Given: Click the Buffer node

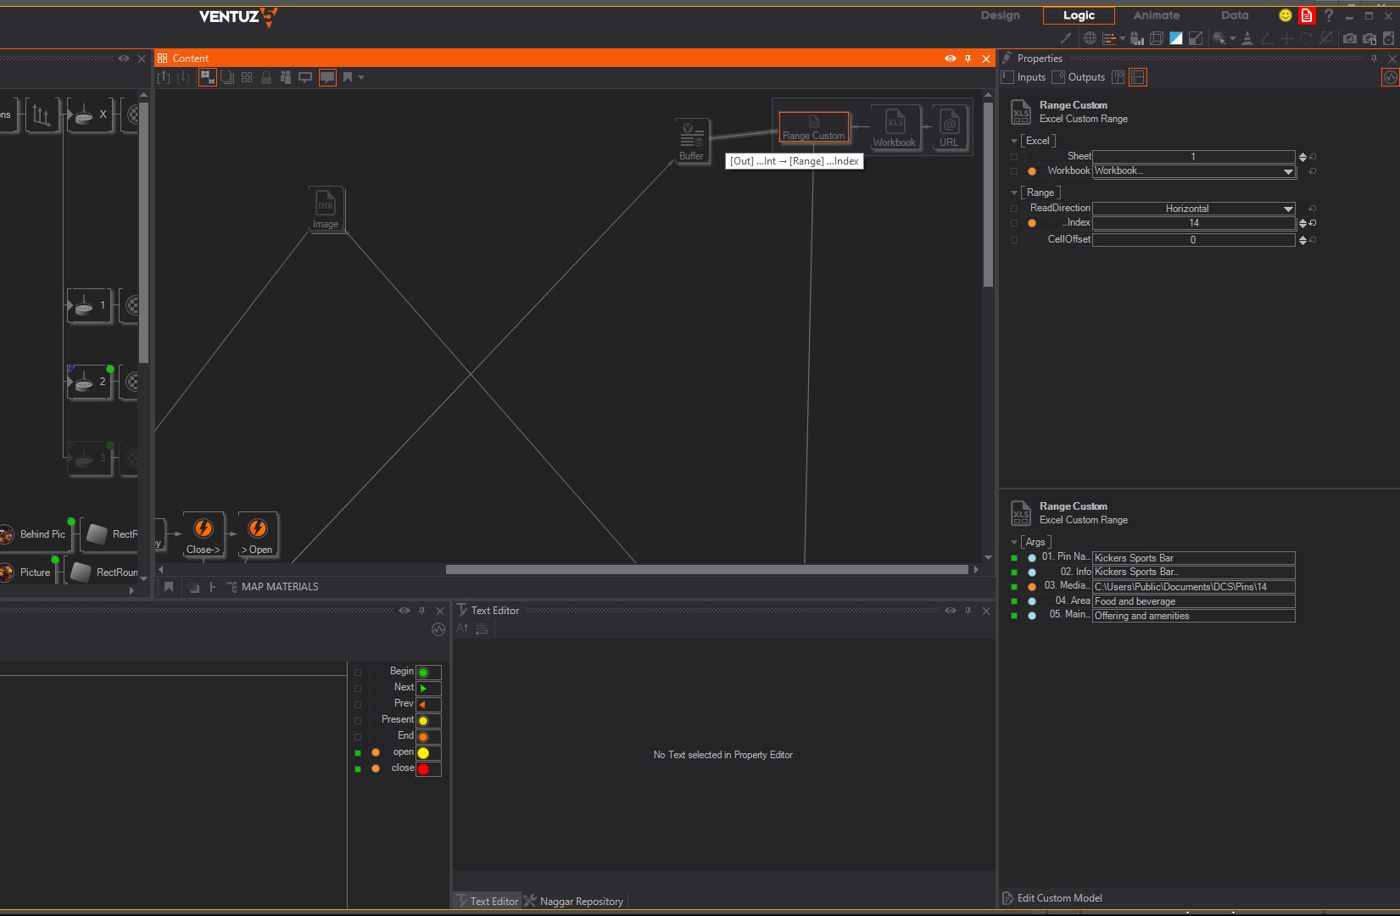Looking at the screenshot, I should point(692,140).
